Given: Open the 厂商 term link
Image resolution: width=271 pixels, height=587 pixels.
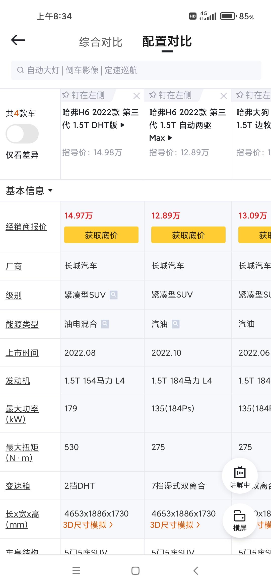Looking at the screenshot, I should click(x=14, y=266).
